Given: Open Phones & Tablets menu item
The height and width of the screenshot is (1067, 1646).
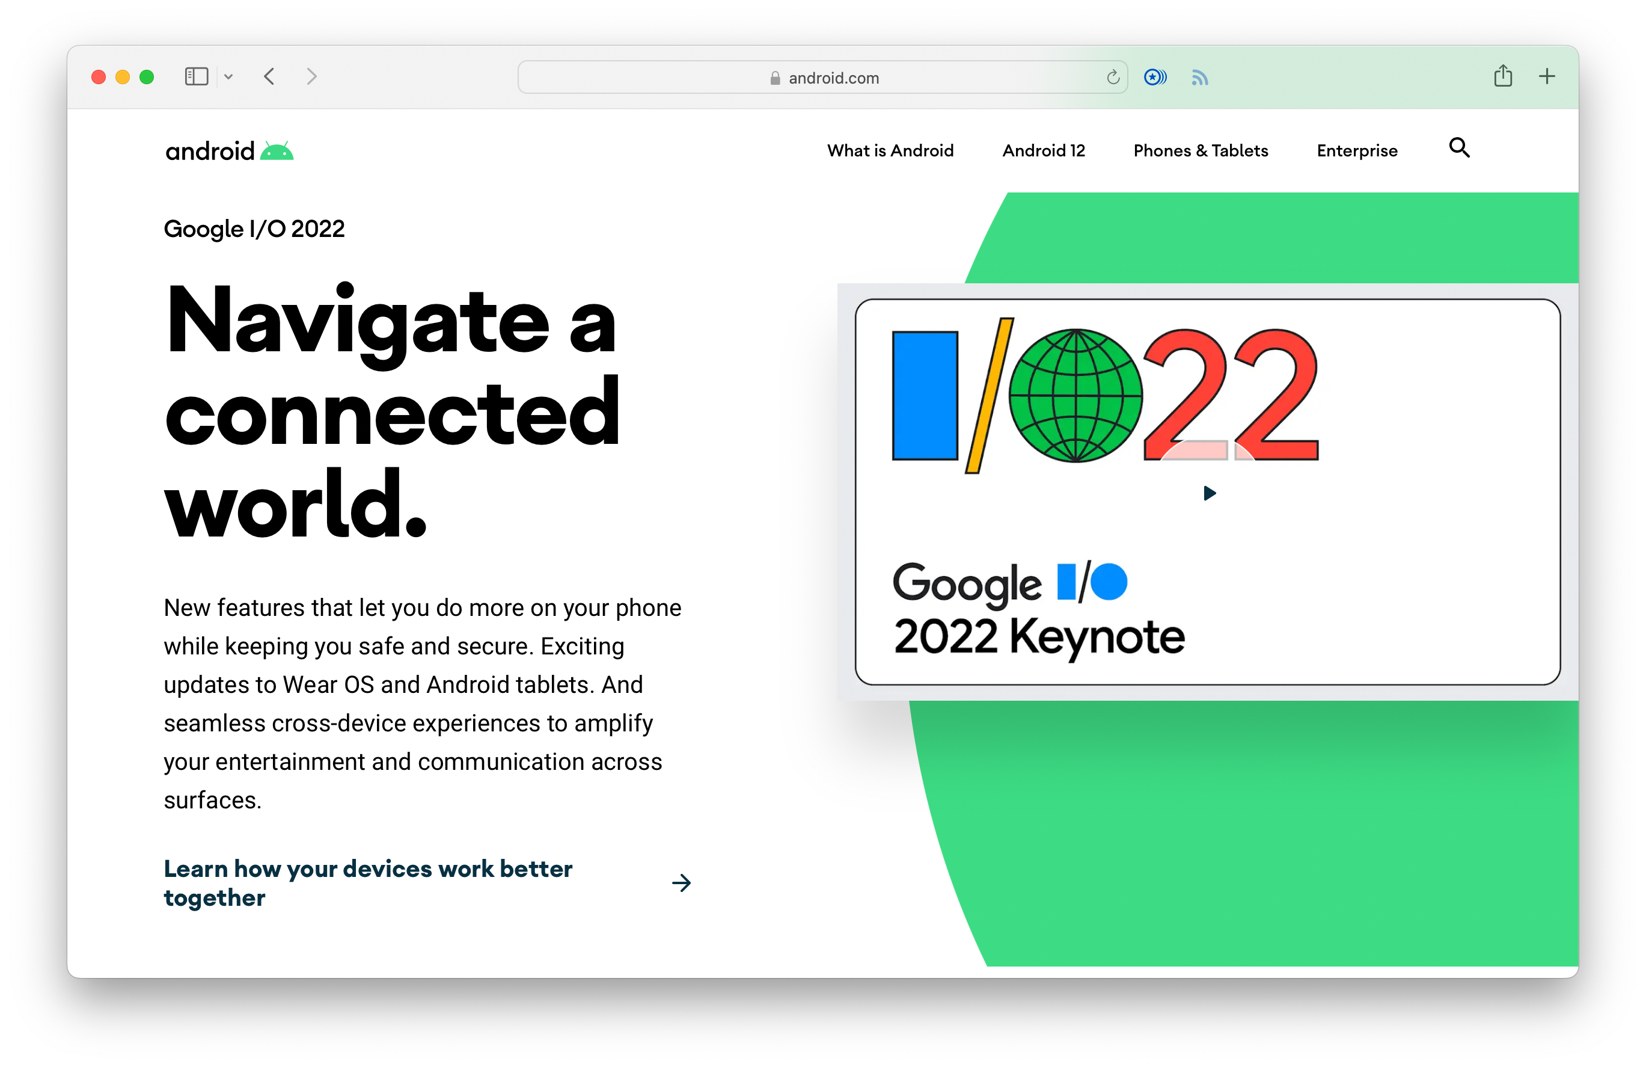Looking at the screenshot, I should (1201, 150).
